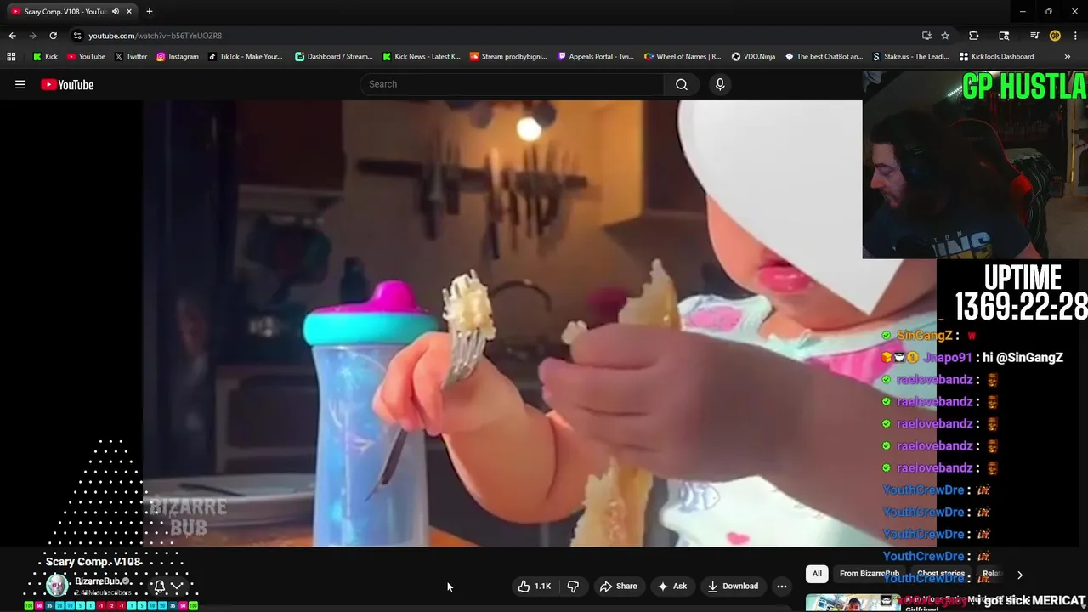Like the video (1.1K)
This screenshot has width=1088, height=612.
(535, 586)
